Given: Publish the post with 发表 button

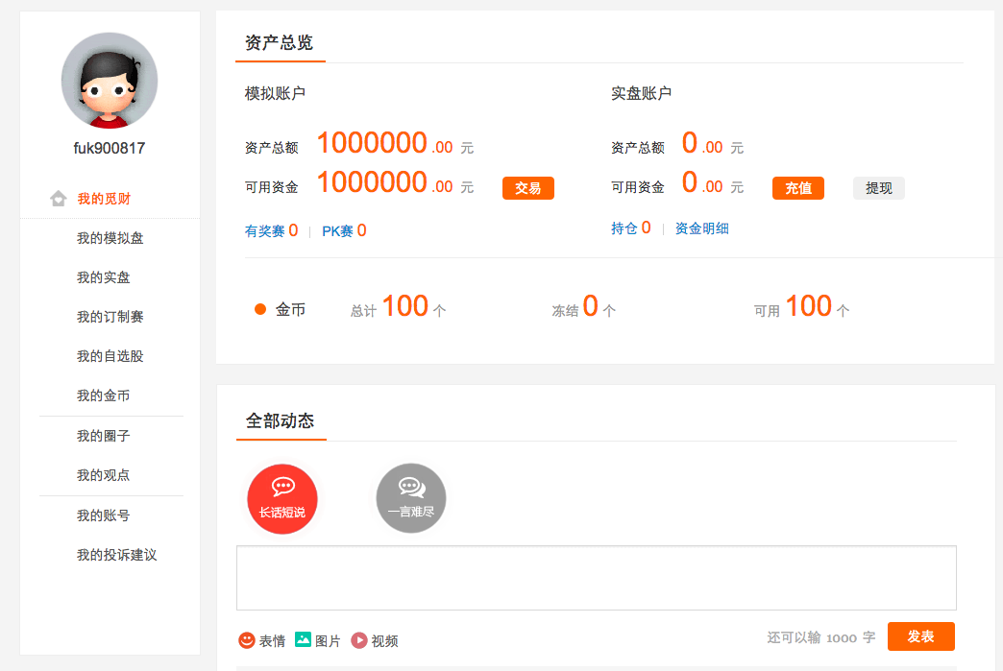Looking at the screenshot, I should point(920,636).
